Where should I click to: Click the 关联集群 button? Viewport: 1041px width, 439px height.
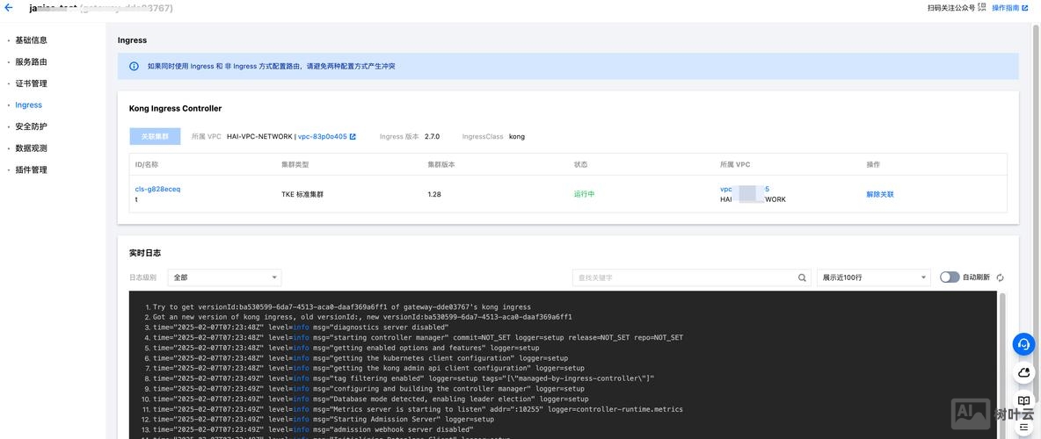154,137
